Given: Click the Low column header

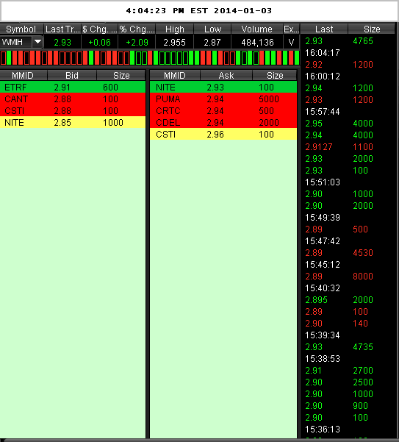Looking at the screenshot, I should (212, 29).
